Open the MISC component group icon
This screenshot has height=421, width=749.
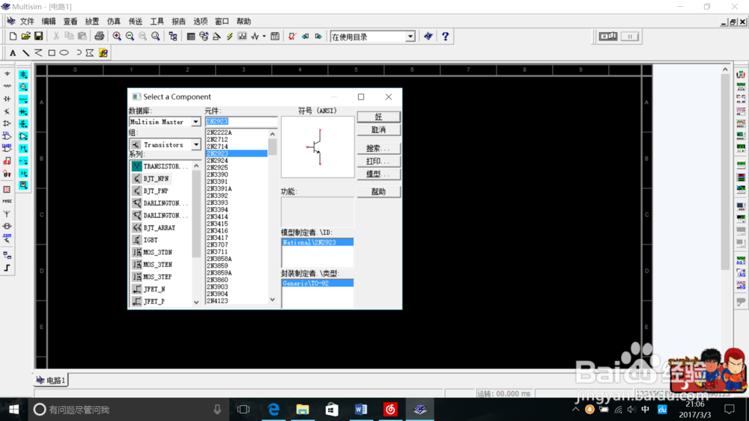(x=7, y=201)
